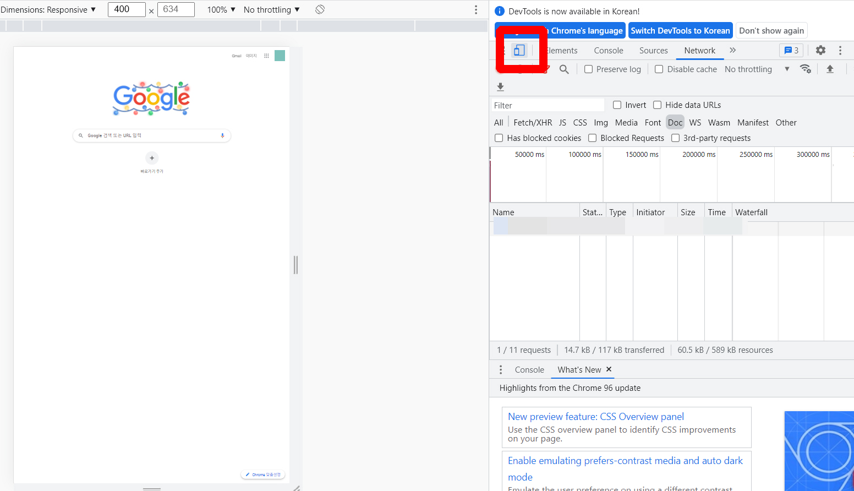The width and height of the screenshot is (854, 491).
Task: Click the Import HAR file upload arrow
Action: (830, 69)
